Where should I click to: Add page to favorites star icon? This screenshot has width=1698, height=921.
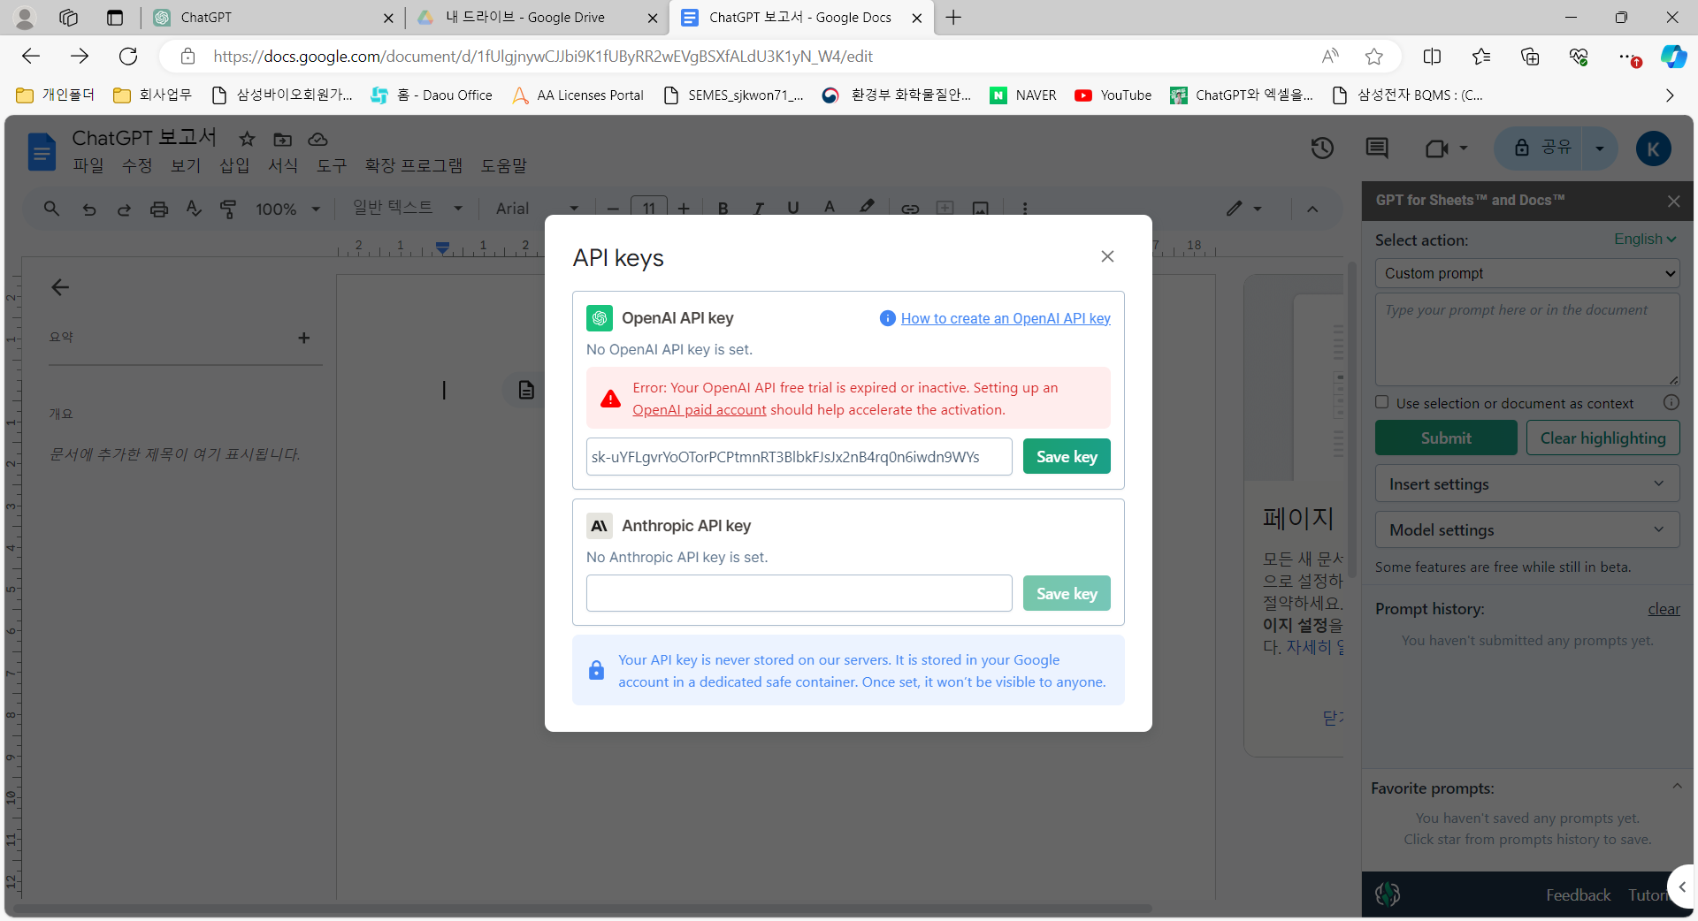pos(1373,57)
